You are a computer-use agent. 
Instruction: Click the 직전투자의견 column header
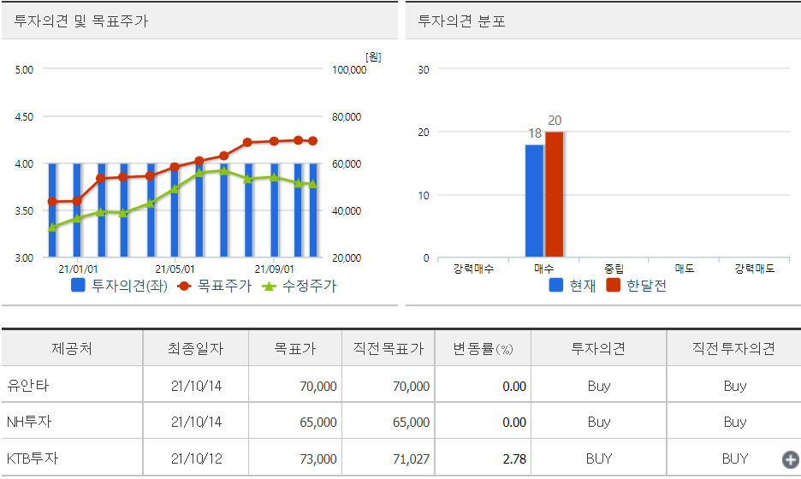(733, 348)
